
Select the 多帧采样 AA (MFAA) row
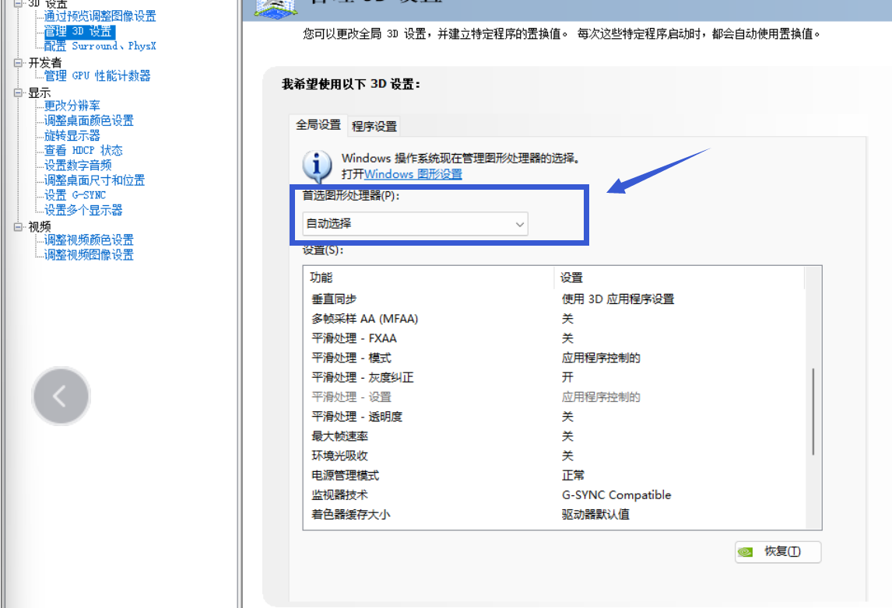(x=555, y=319)
